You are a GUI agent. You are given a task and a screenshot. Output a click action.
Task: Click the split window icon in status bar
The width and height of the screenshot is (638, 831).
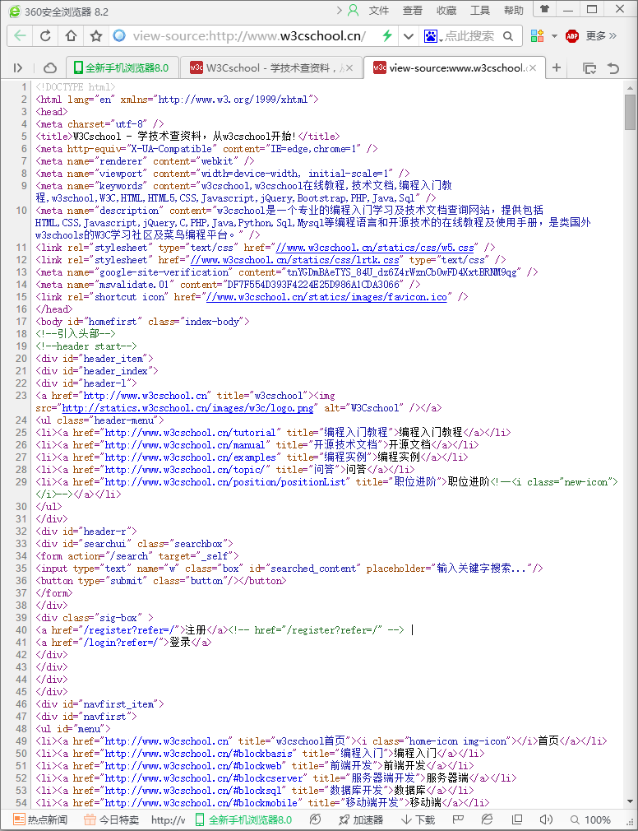tap(517, 819)
